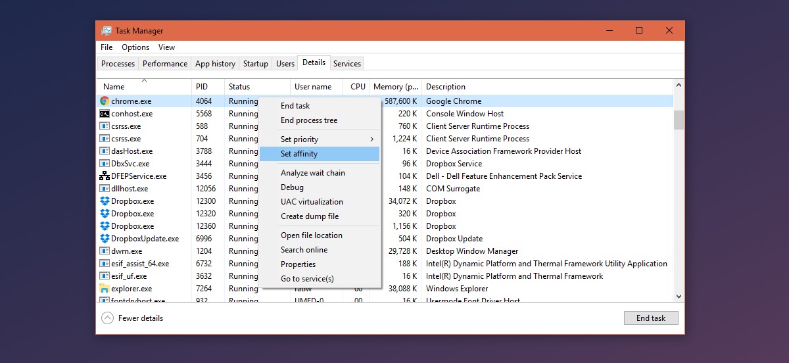
Task: Click the Google Chrome description cell
Action: [454, 101]
